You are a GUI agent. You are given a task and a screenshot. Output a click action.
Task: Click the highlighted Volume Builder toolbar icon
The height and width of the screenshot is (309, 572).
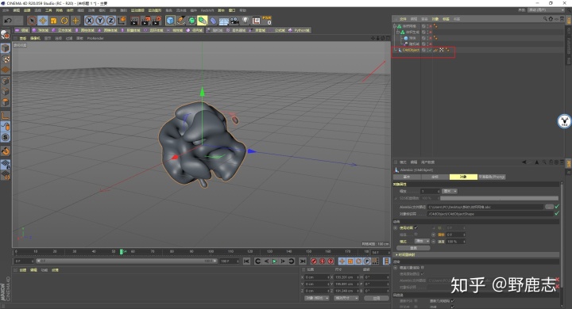coord(203,21)
